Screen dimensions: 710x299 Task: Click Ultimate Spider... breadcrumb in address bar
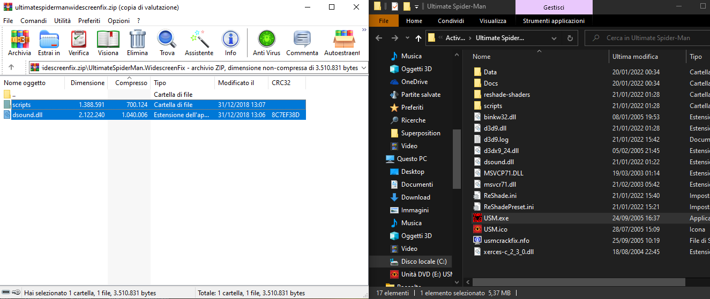point(500,38)
